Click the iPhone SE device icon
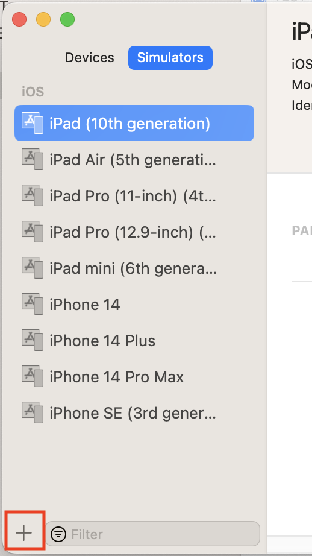Viewport: 312px width, 556px height. [x=33, y=412]
